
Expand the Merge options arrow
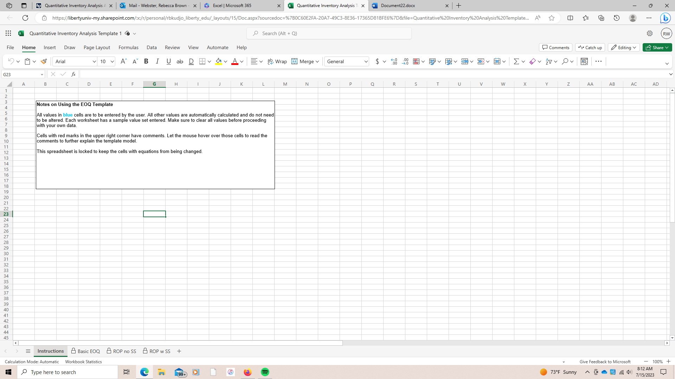coord(317,61)
